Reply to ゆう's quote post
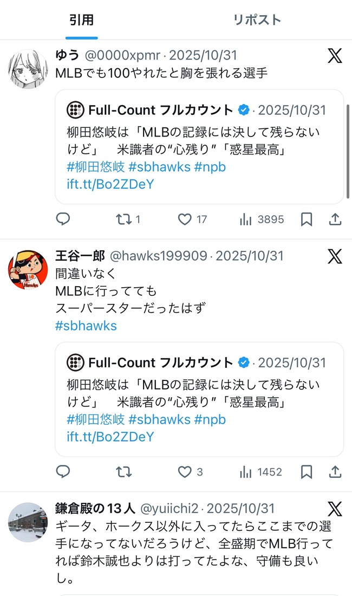Viewport: 352px width, 596px height. [x=63, y=219]
